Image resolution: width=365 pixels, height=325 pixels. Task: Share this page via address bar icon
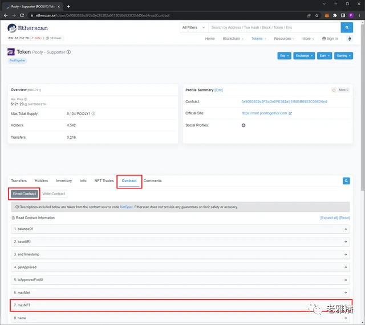[x=309, y=15]
